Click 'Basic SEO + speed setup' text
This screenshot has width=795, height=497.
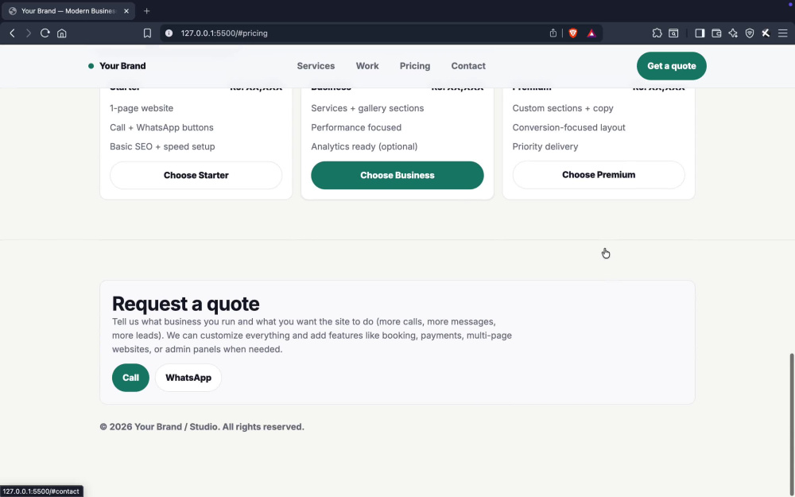click(x=162, y=146)
